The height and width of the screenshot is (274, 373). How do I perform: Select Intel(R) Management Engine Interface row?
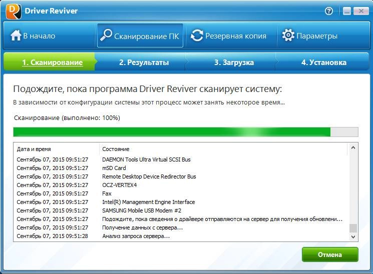click(x=181, y=202)
